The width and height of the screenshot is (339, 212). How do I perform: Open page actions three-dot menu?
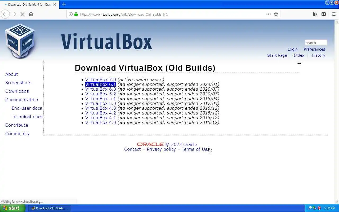click(x=269, y=14)
